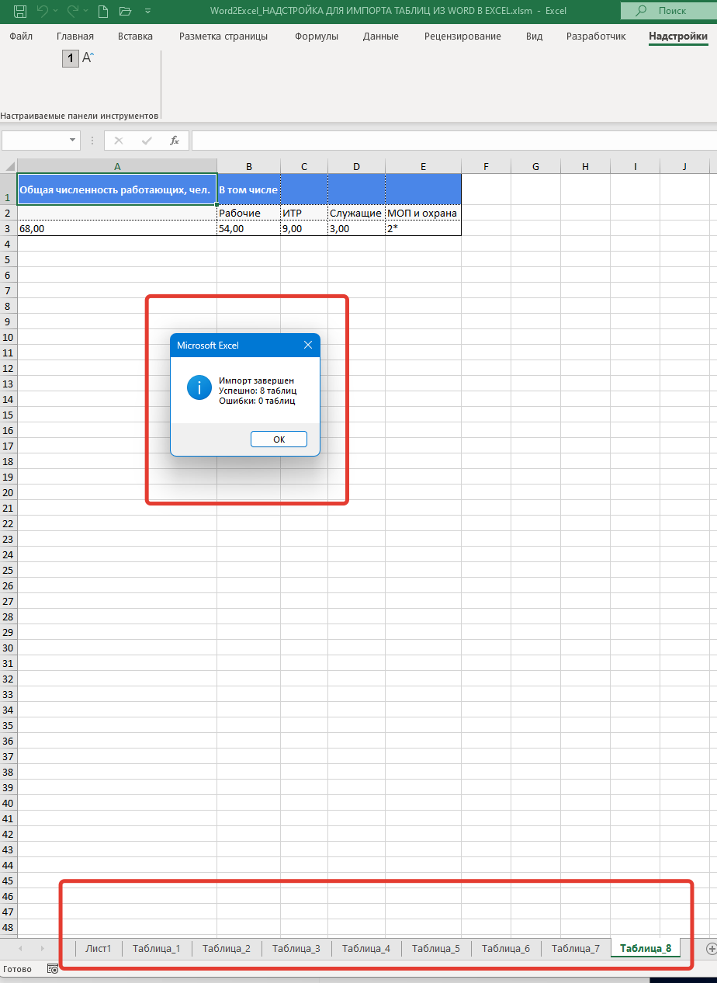The height and width of the screenshot is (983, 717).
Task: Close the Microsoft Excel message dialog
Action: [307, 345]
